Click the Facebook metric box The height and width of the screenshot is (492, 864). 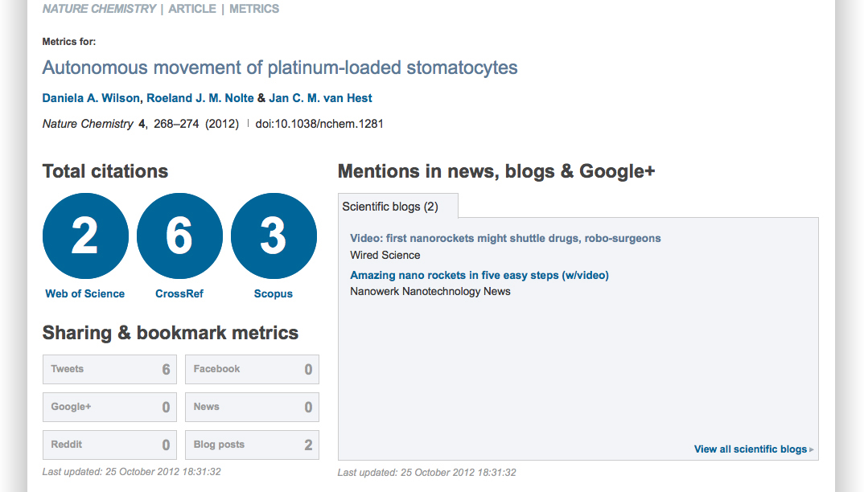[x=252, y=370]
